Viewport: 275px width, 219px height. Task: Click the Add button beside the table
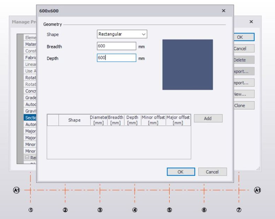coord(208,118)
